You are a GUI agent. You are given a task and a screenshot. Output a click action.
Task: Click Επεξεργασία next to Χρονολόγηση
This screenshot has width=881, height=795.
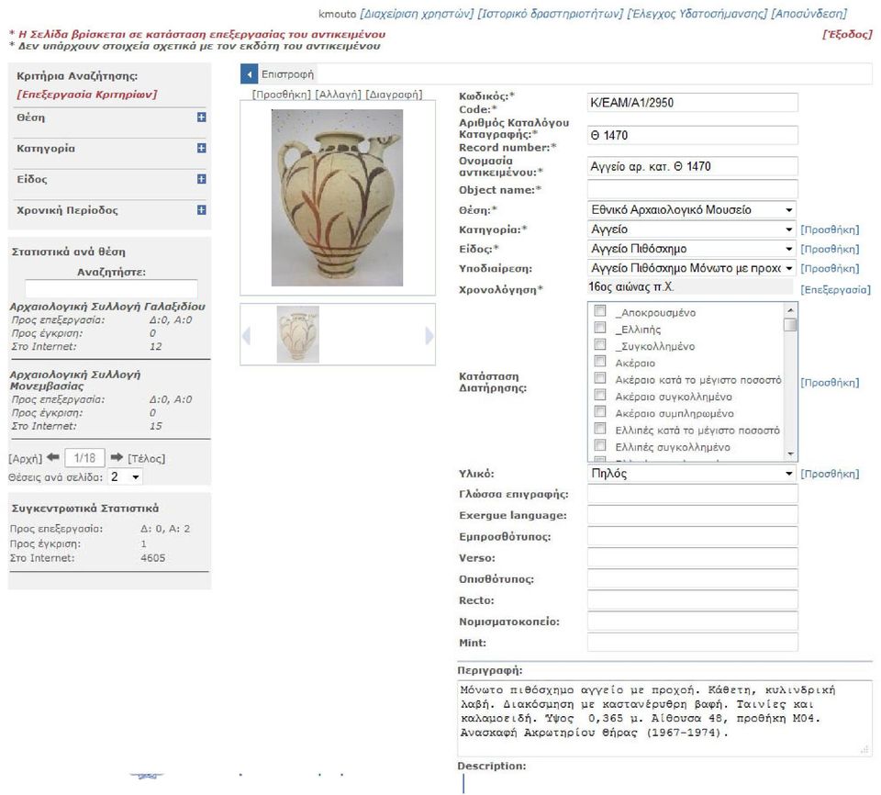tap(835, 289)
